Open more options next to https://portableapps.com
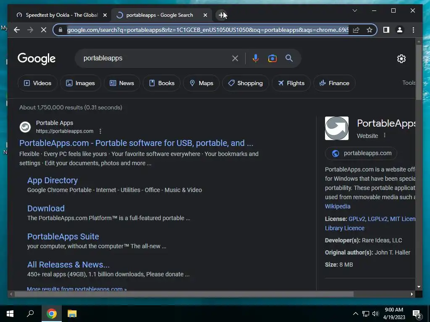The width and height of the screenshot is (430, 322). (x=100, y=131)
